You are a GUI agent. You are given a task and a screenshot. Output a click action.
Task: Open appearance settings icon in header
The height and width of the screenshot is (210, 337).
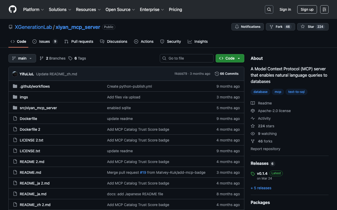[324, 9]
